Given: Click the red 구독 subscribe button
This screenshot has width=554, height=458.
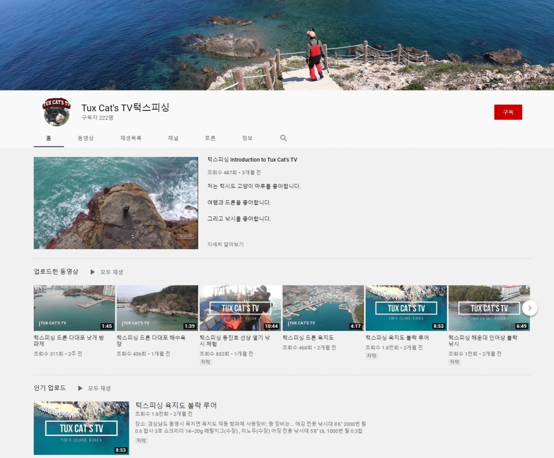Looking at the screenshot, I should 508,112.
